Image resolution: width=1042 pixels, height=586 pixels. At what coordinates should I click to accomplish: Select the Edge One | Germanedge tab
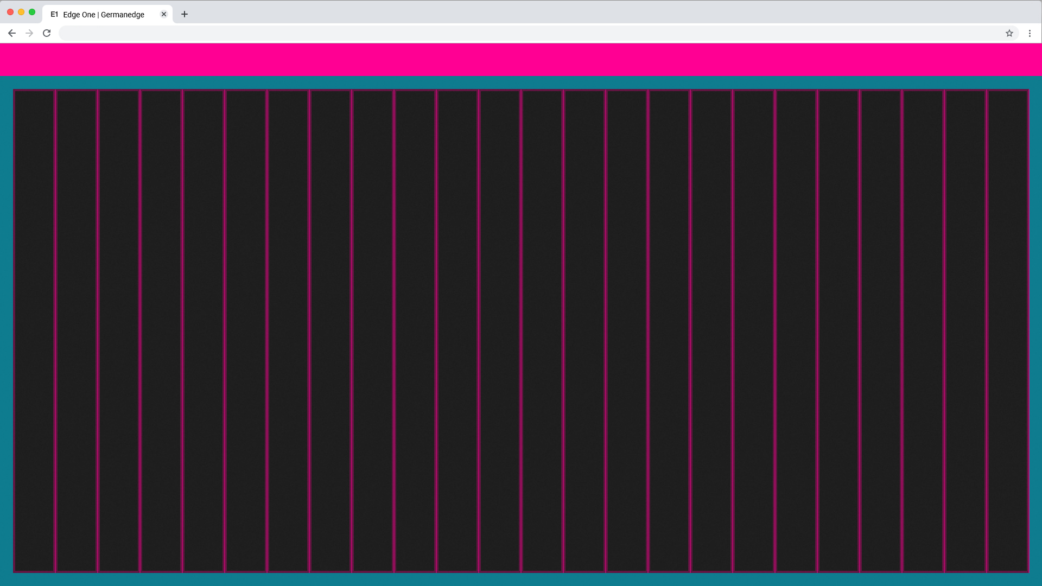(x=103, y=15)
